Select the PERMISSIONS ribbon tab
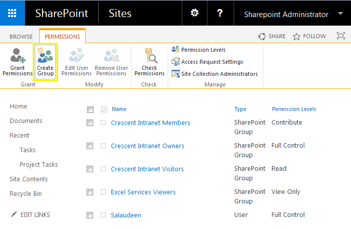The image size is (351, 229). (62, 37)
